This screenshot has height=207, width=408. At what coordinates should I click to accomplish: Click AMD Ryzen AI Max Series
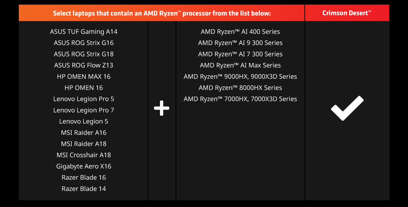tap(240, 65)
